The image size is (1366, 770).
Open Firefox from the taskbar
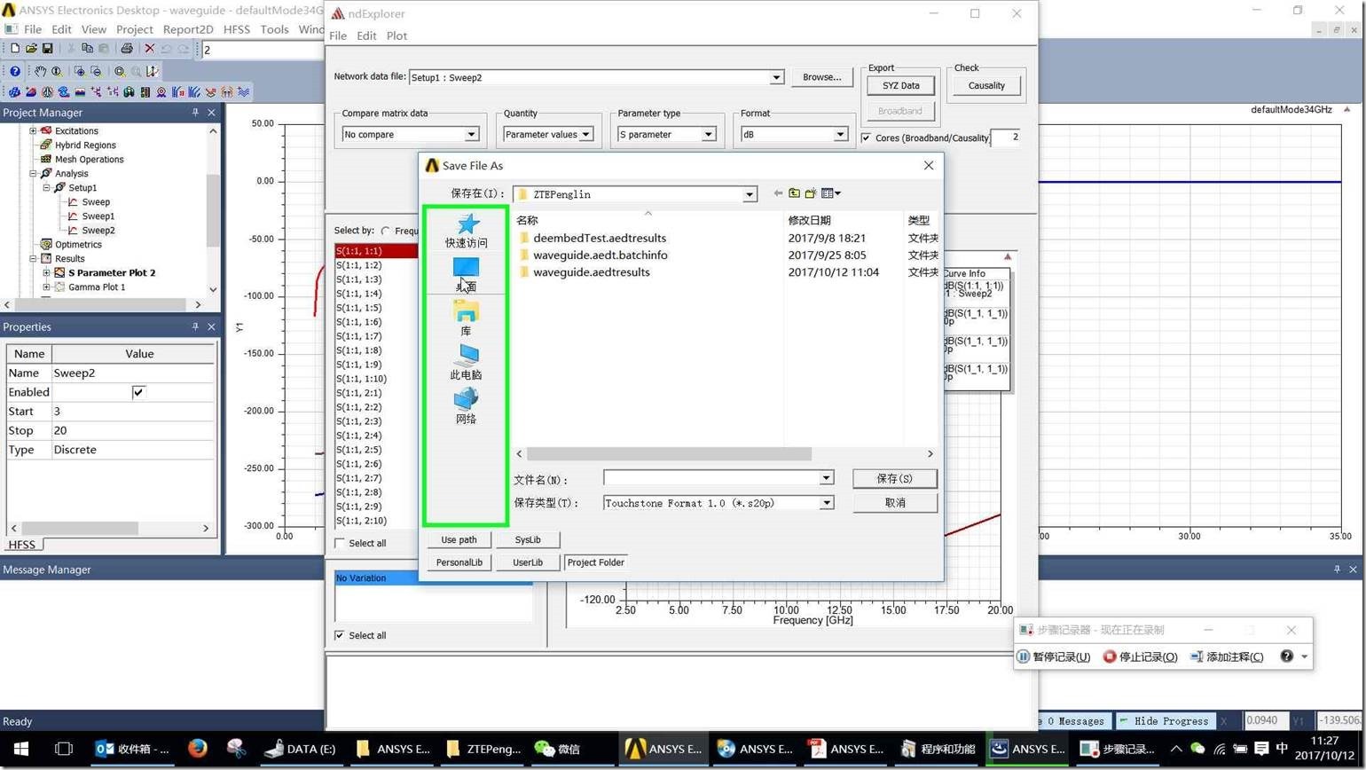point(197,749)
